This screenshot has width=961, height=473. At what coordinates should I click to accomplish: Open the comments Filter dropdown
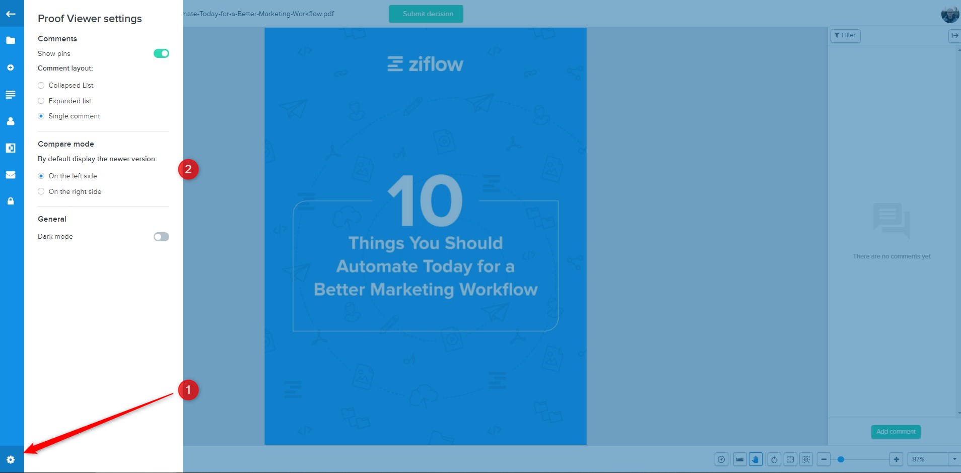pos(845,35)
